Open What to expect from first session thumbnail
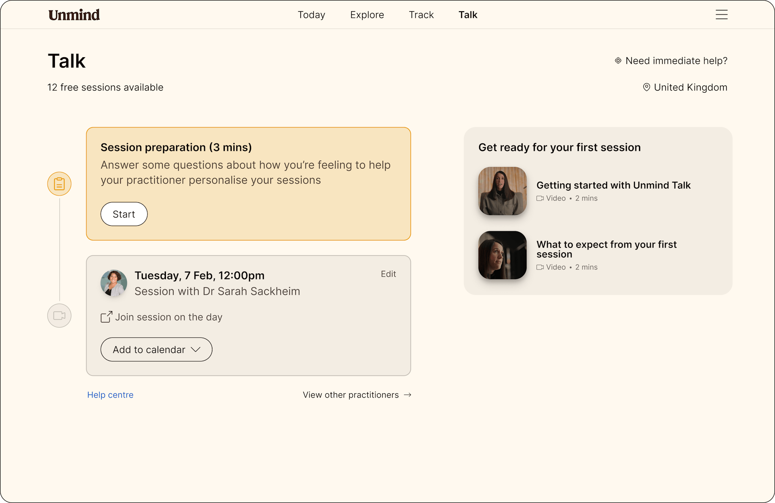The height and width of the screenshot is (503, 775). coord(503,255)
